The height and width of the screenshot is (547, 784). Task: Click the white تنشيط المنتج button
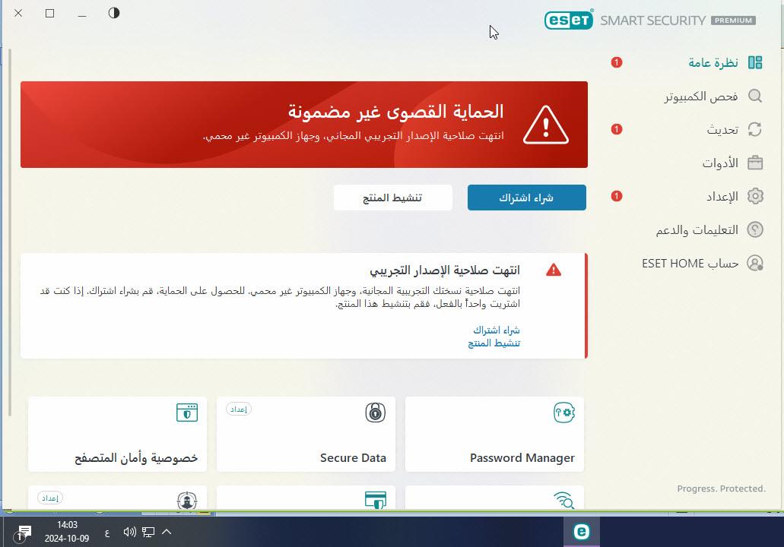point(392,198)
